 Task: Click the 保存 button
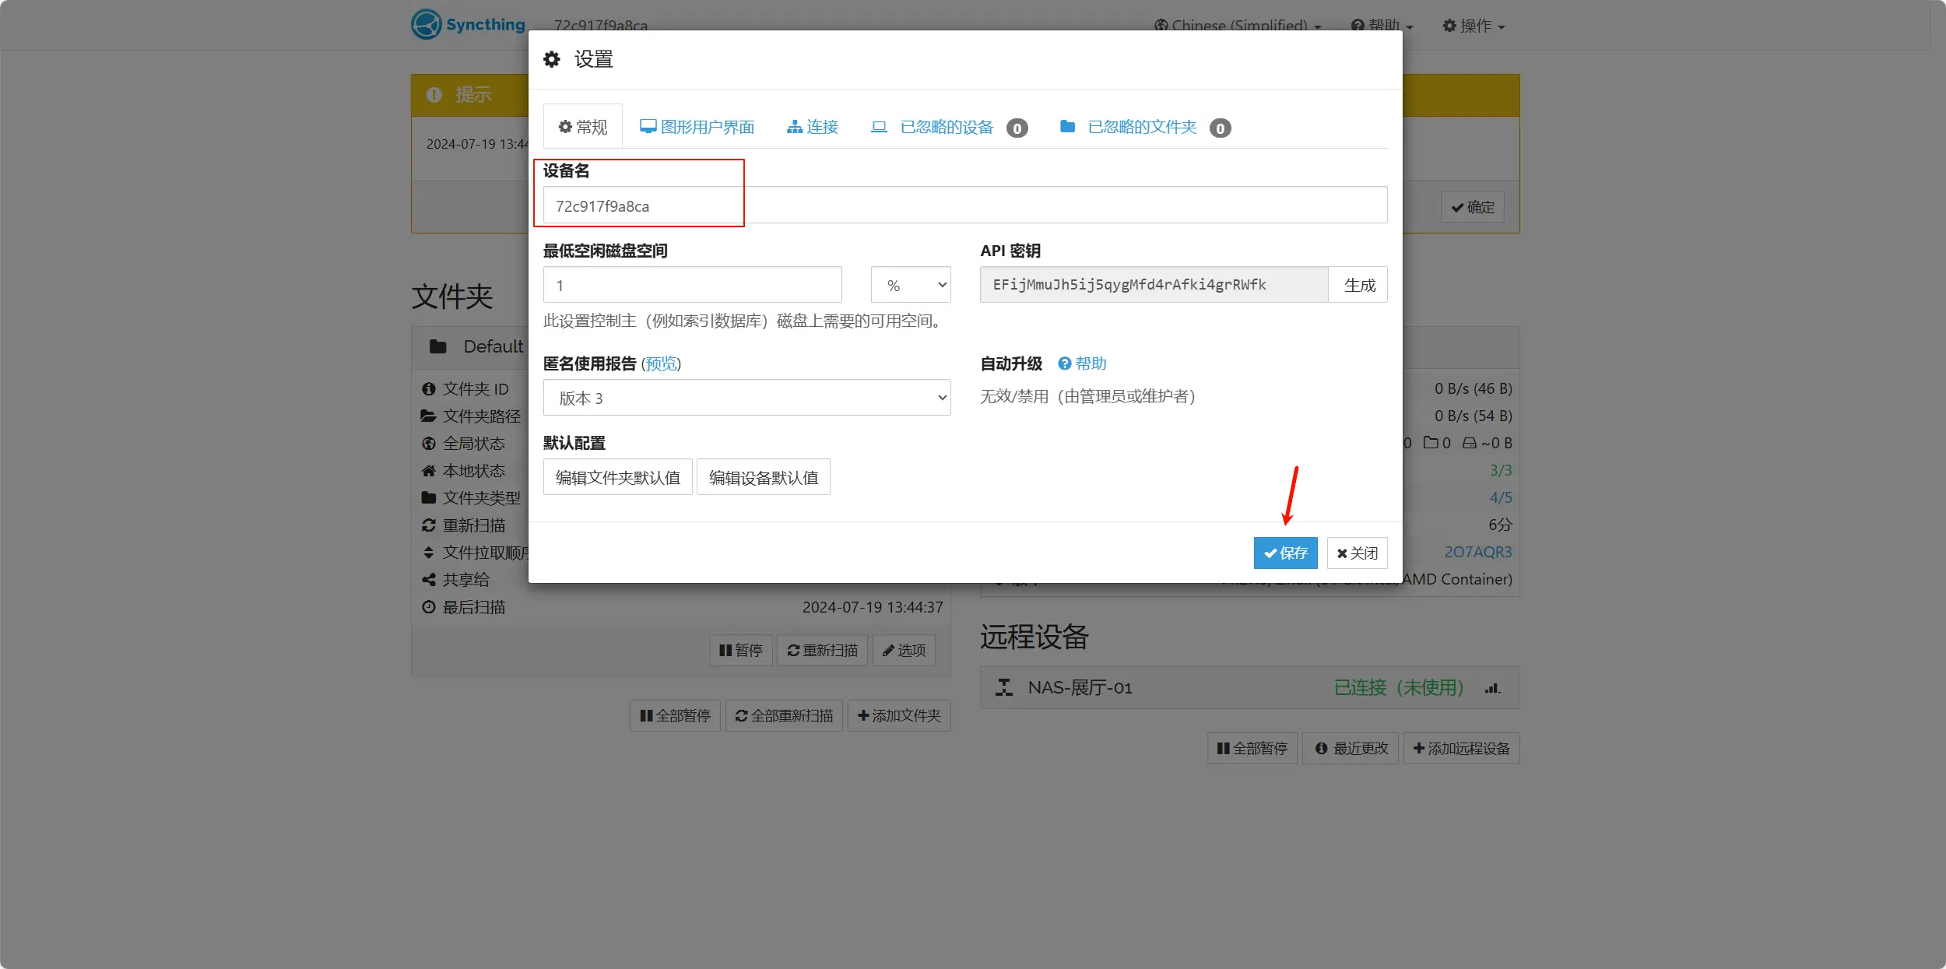(1285, 553)
